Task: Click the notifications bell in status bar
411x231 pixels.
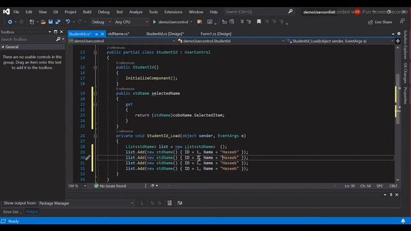Action: pyautogui.click(x=403, y=221)
